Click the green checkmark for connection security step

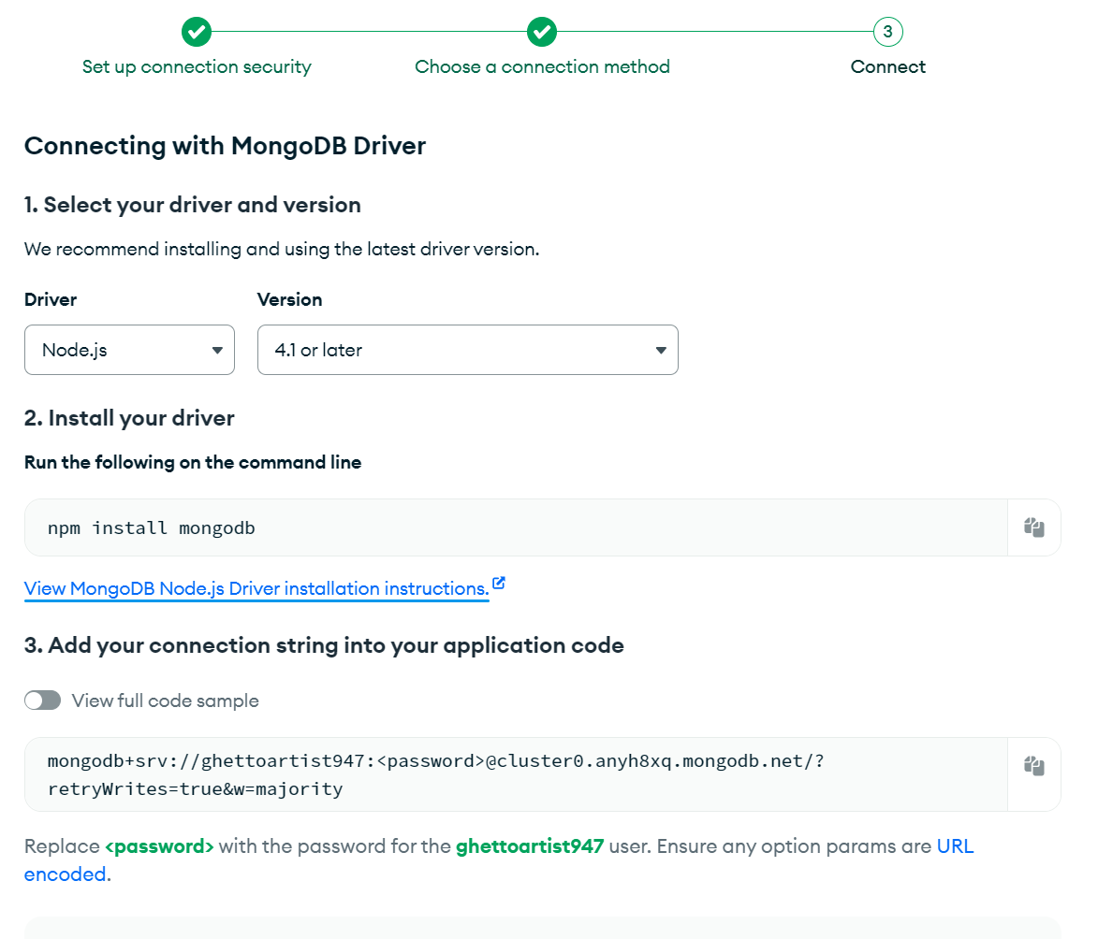pyautogui.click(x=197, y=32)
